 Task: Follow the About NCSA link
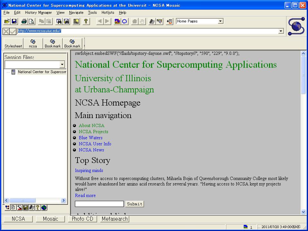[92, 125]
